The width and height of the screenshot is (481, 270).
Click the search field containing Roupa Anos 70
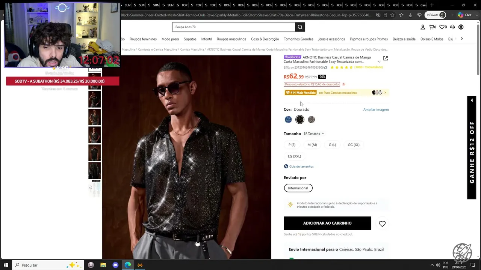pyautogui.click(x=234, y=27)
